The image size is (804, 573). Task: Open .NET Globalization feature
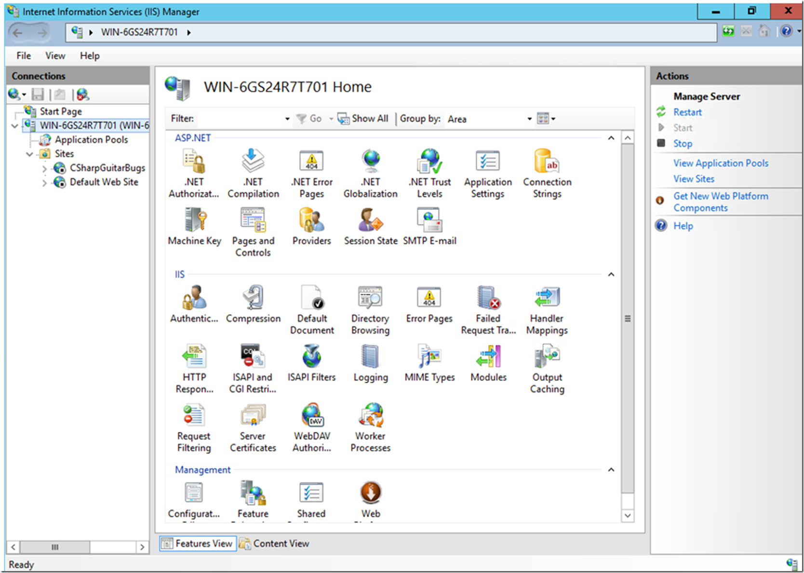pyautogui.click(x=371, y=173)
